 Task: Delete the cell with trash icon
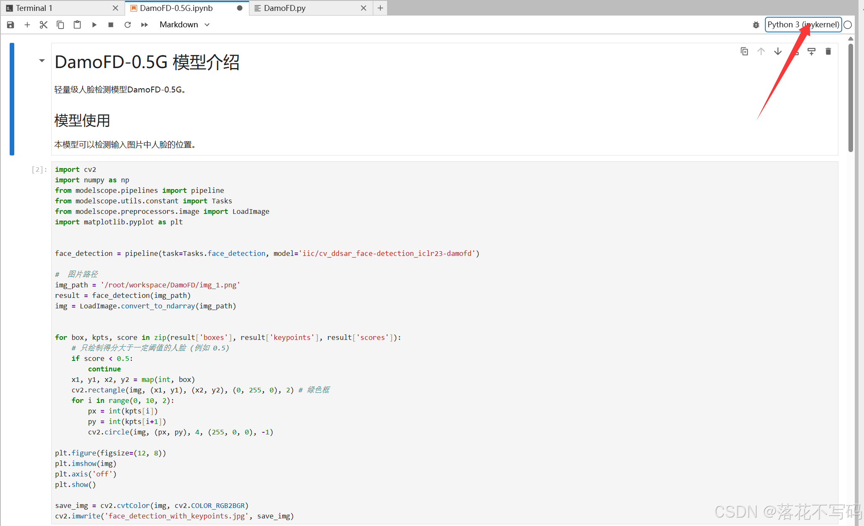pyautogui.click(x=828, y=51)
